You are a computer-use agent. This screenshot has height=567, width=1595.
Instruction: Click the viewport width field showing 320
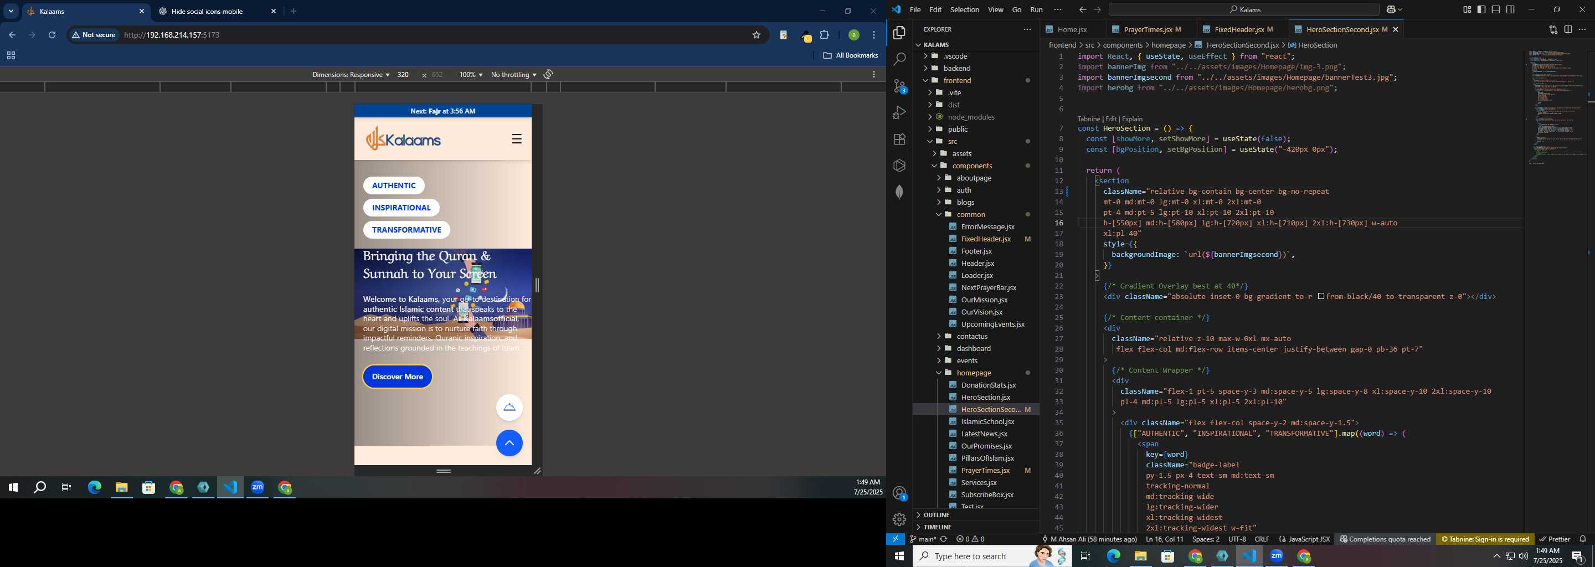(x=404, y=75)
